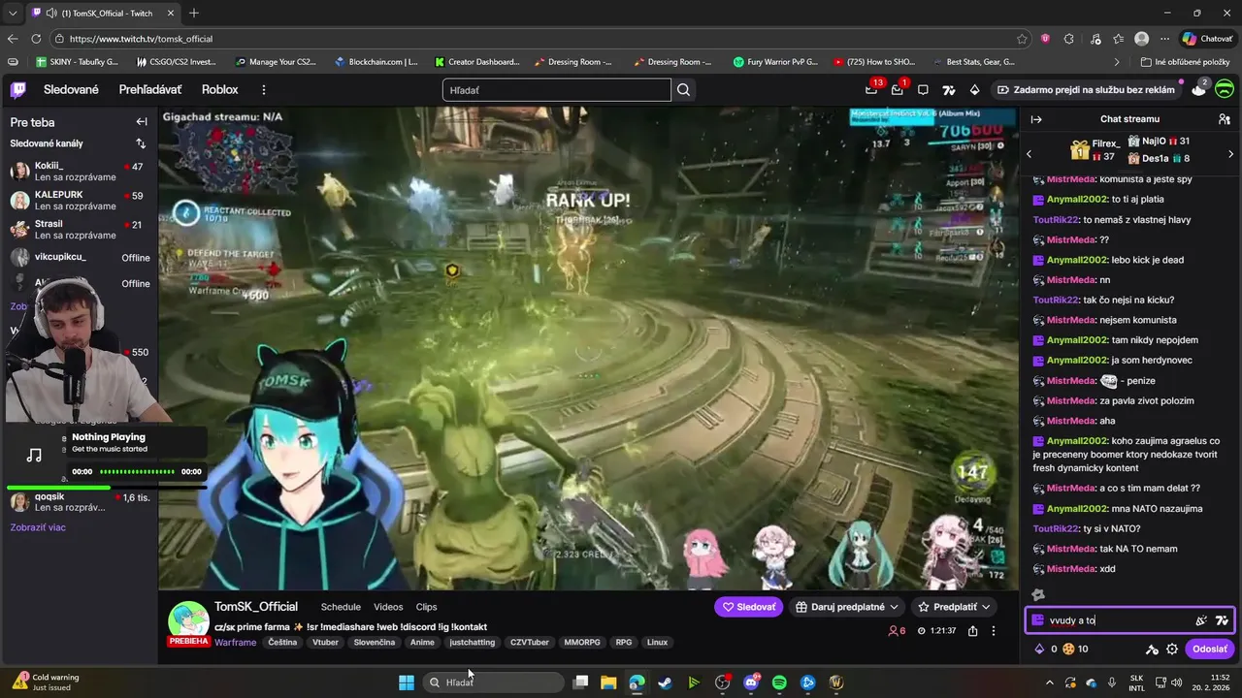Open Bits balance diamond below chat
Image resolution: width=1242 pixels, height=698 pixels.
click(x=1045, y=650)
